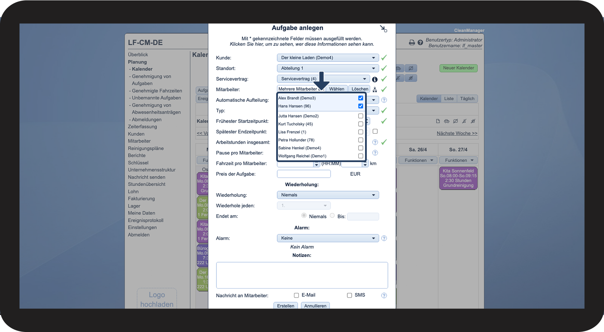
Task: Click Logo hochladen upload area
Action: click(157, 299)
